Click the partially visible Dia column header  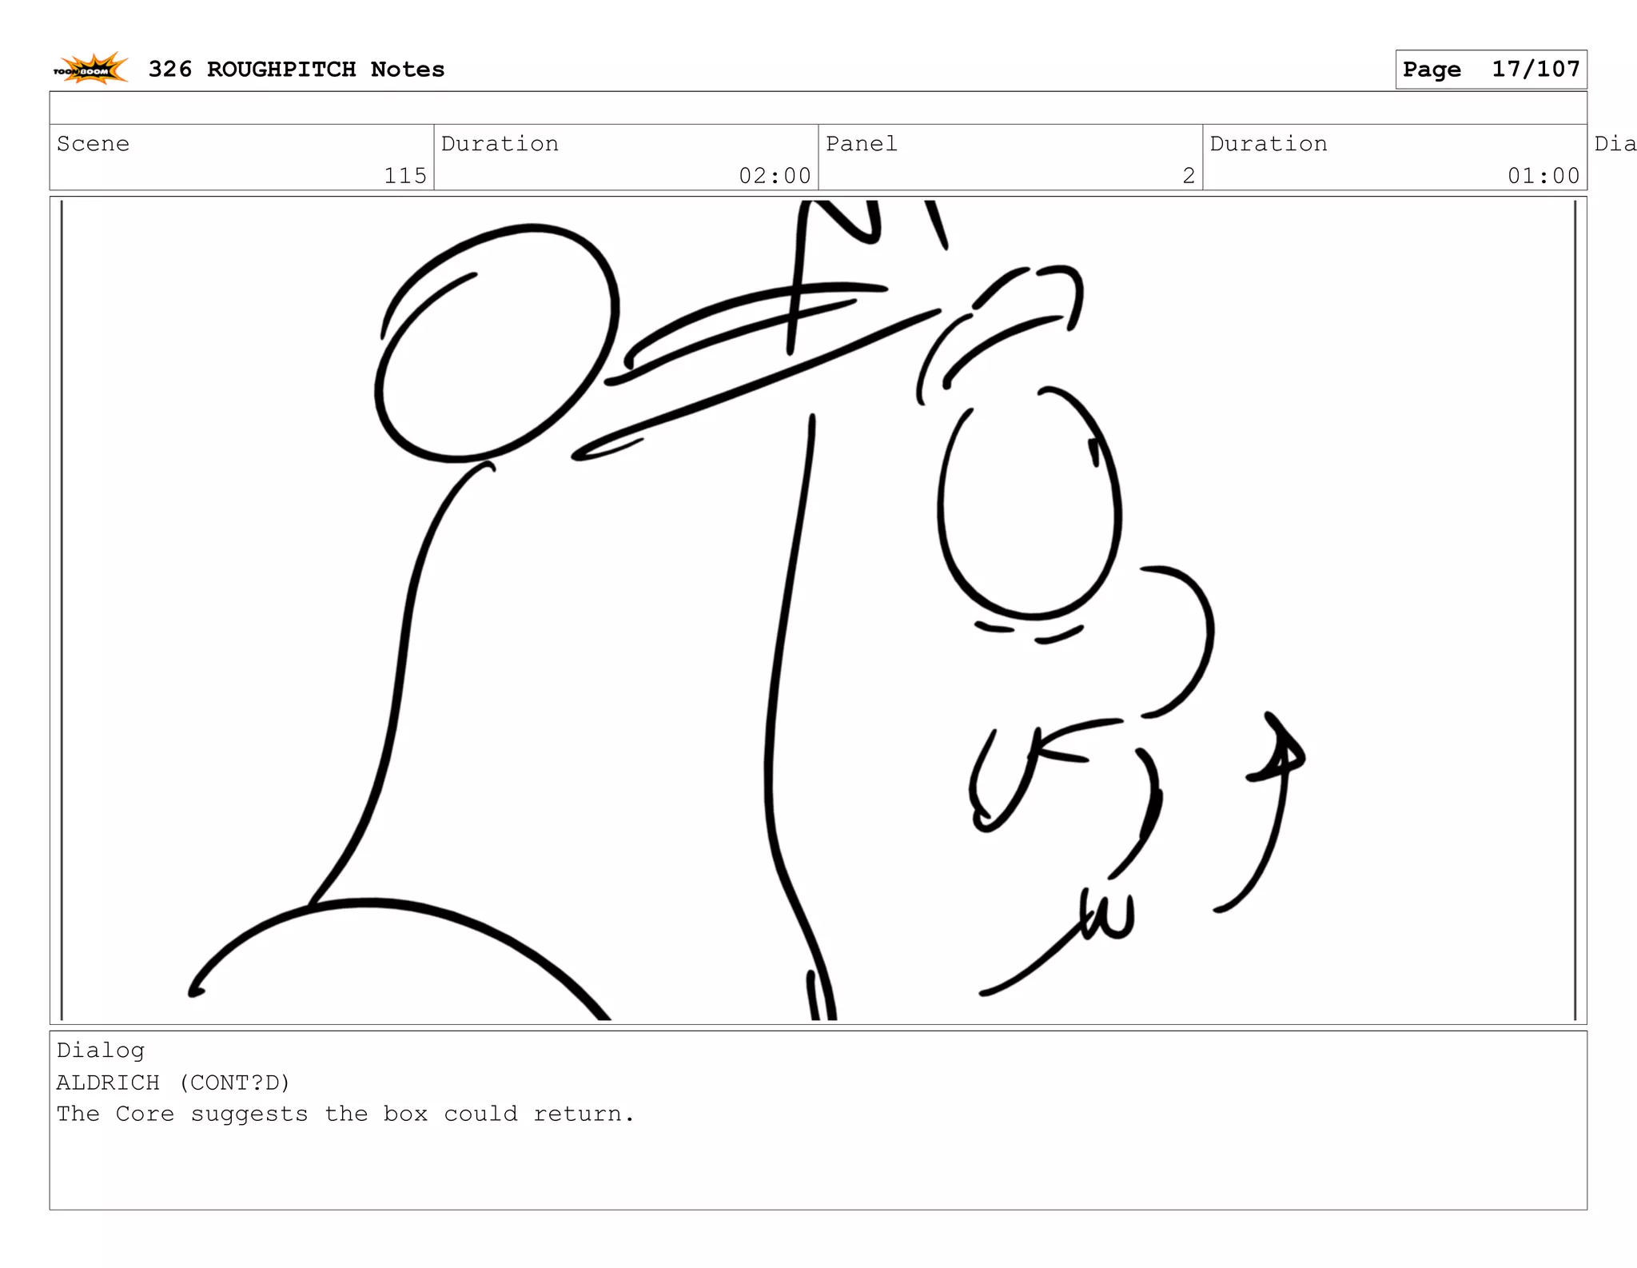click(x=1615, y=144)
